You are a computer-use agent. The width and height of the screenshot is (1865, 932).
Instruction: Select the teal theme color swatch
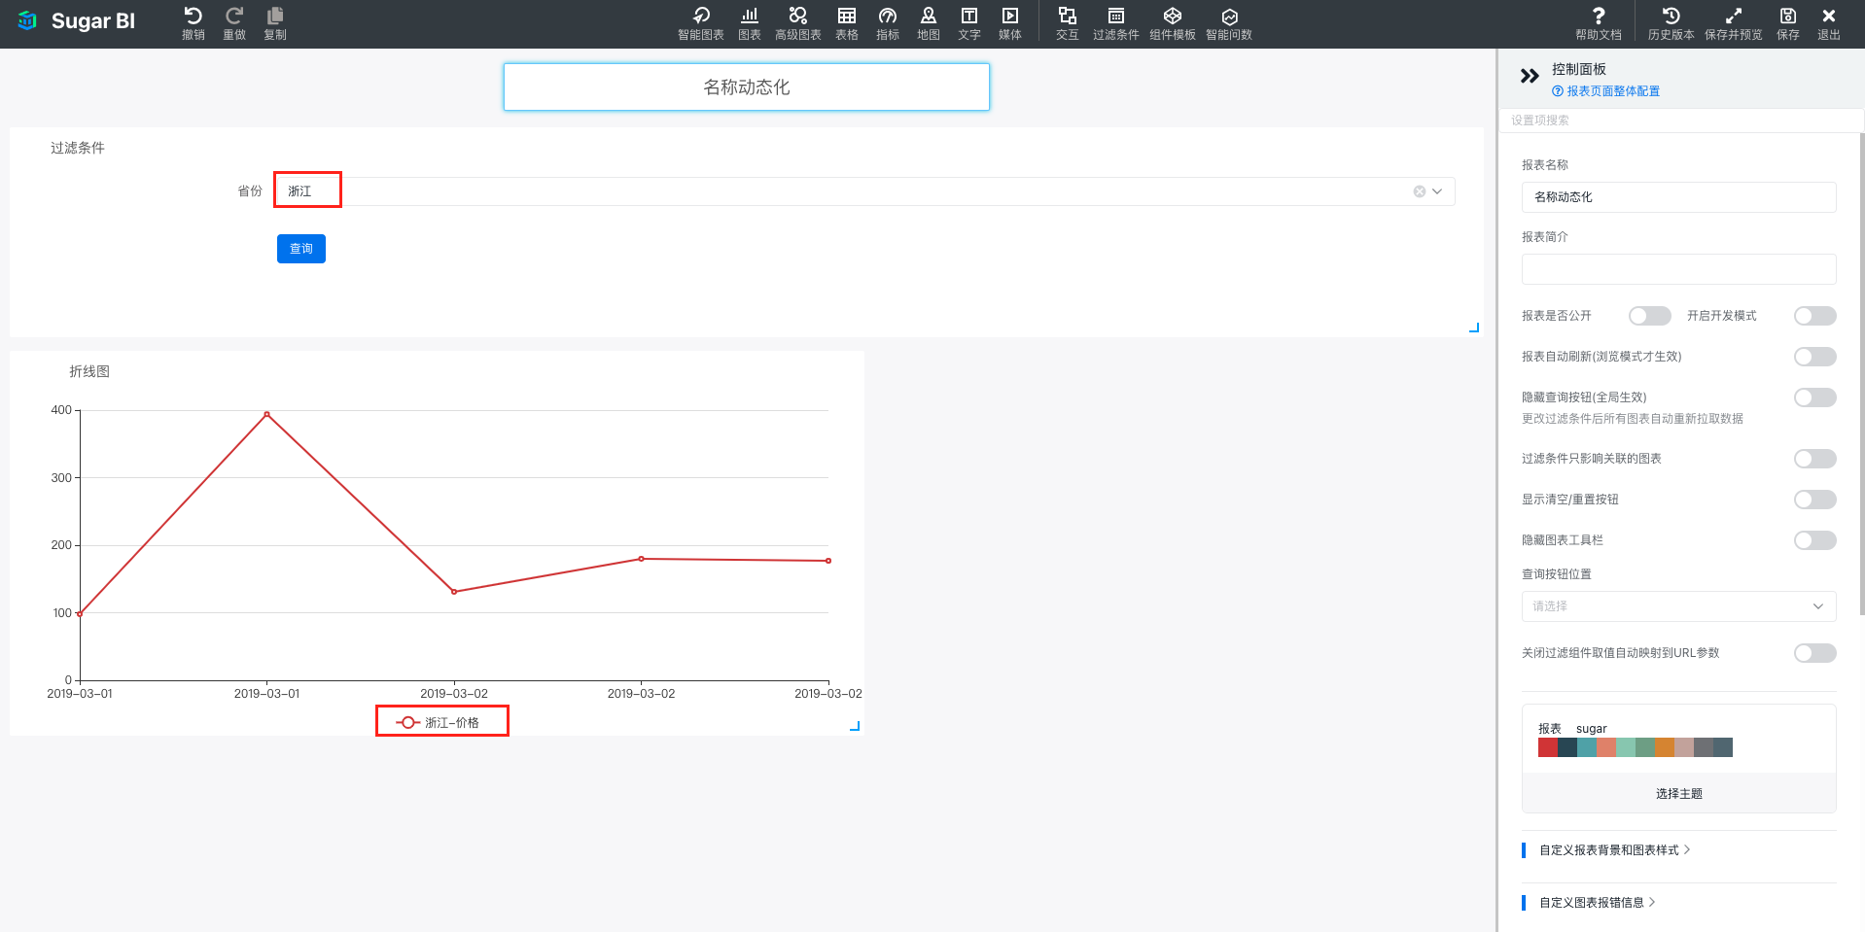click(1587, 747)
